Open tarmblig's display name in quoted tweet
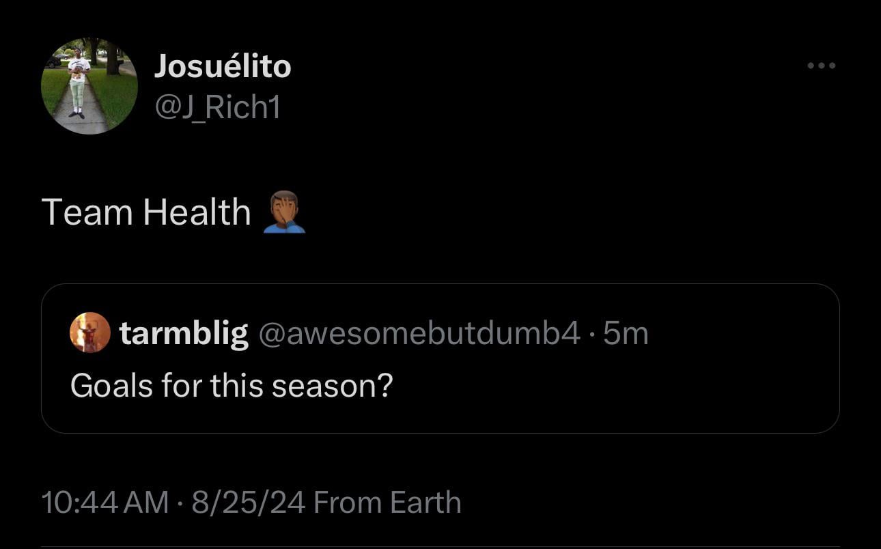Screen dimensions: 881x549 (x=184, y=333)
